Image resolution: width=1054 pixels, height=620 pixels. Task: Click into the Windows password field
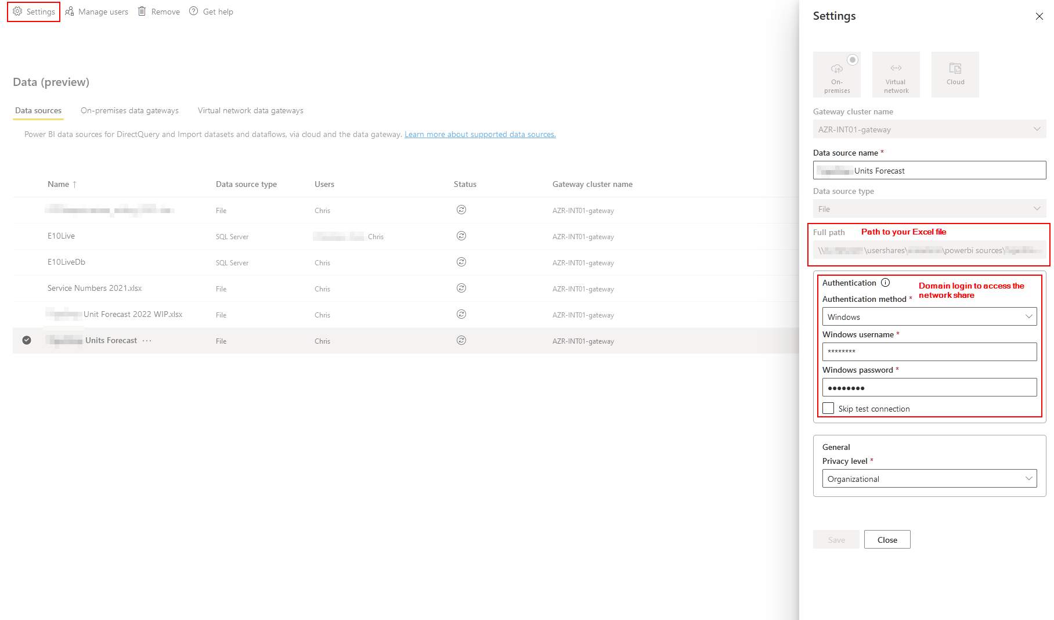929,387
